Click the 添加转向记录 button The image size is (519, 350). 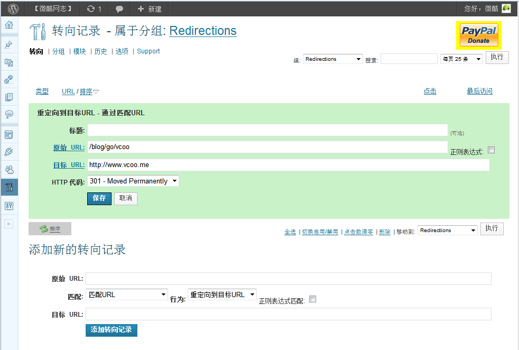111,330
